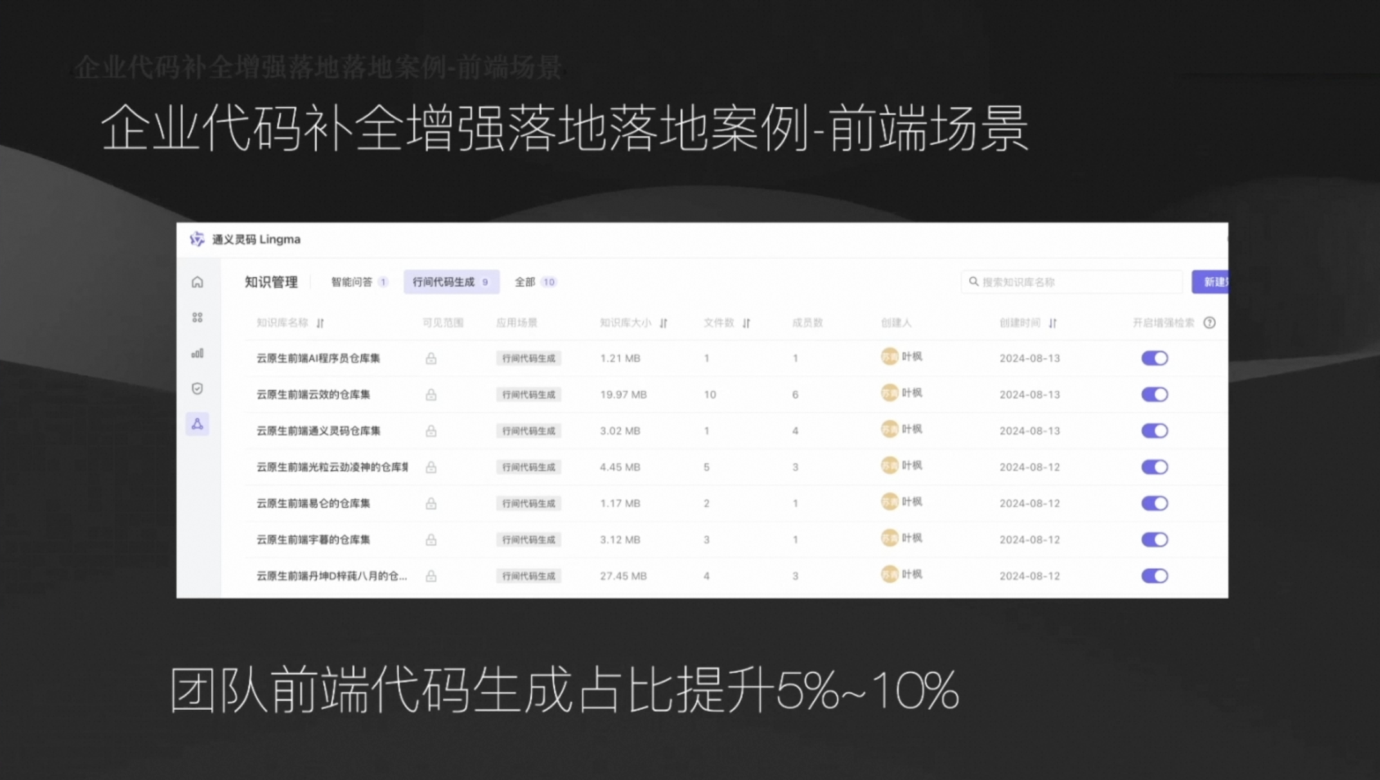Disable enhanced retrieval on the 4.45 MB row
Screen dimensions: 1380x780
click(x=1154, y=467)
